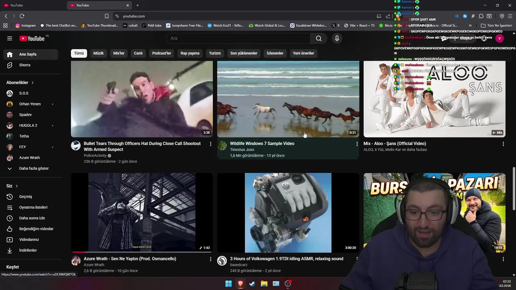Click the YouTube logo
Image resolution: width=516 pixels, height=290 pixels.
tap(32, 38)
